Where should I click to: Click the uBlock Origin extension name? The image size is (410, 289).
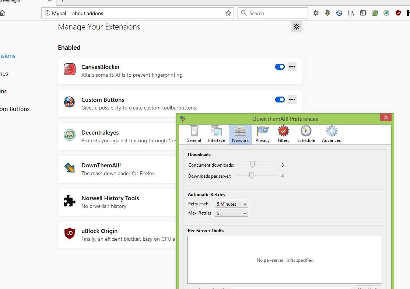(99, 231)
